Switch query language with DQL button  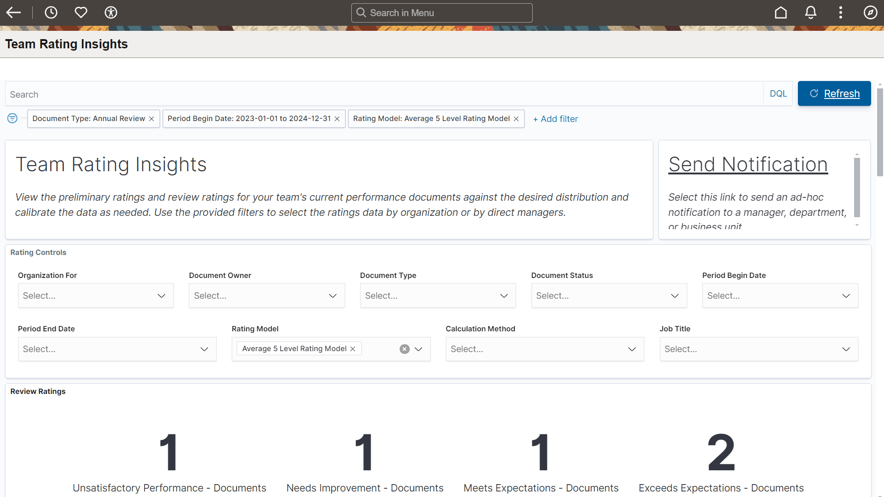(778, 94)
